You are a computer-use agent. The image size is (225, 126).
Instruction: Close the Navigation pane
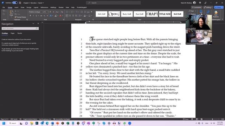(x=38, y=23)
